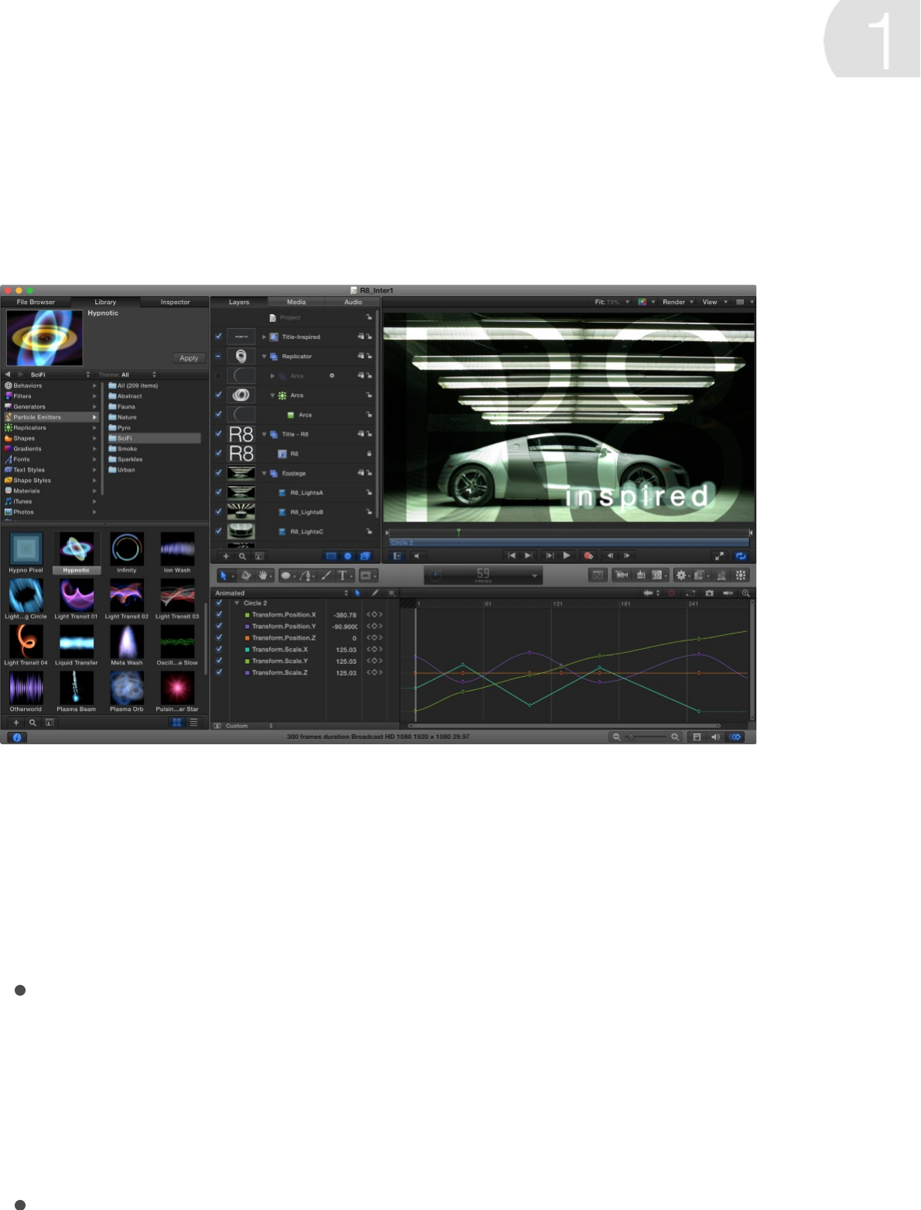Open project info button in status bar
The width and height of the screenshot is (921, 1210).
click(x=17, y=737)
